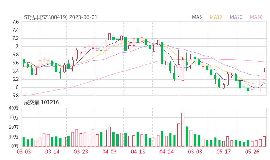Click the first green volume bar at 03-03
This screenshot has height=160, width=270.
point(24,142)
